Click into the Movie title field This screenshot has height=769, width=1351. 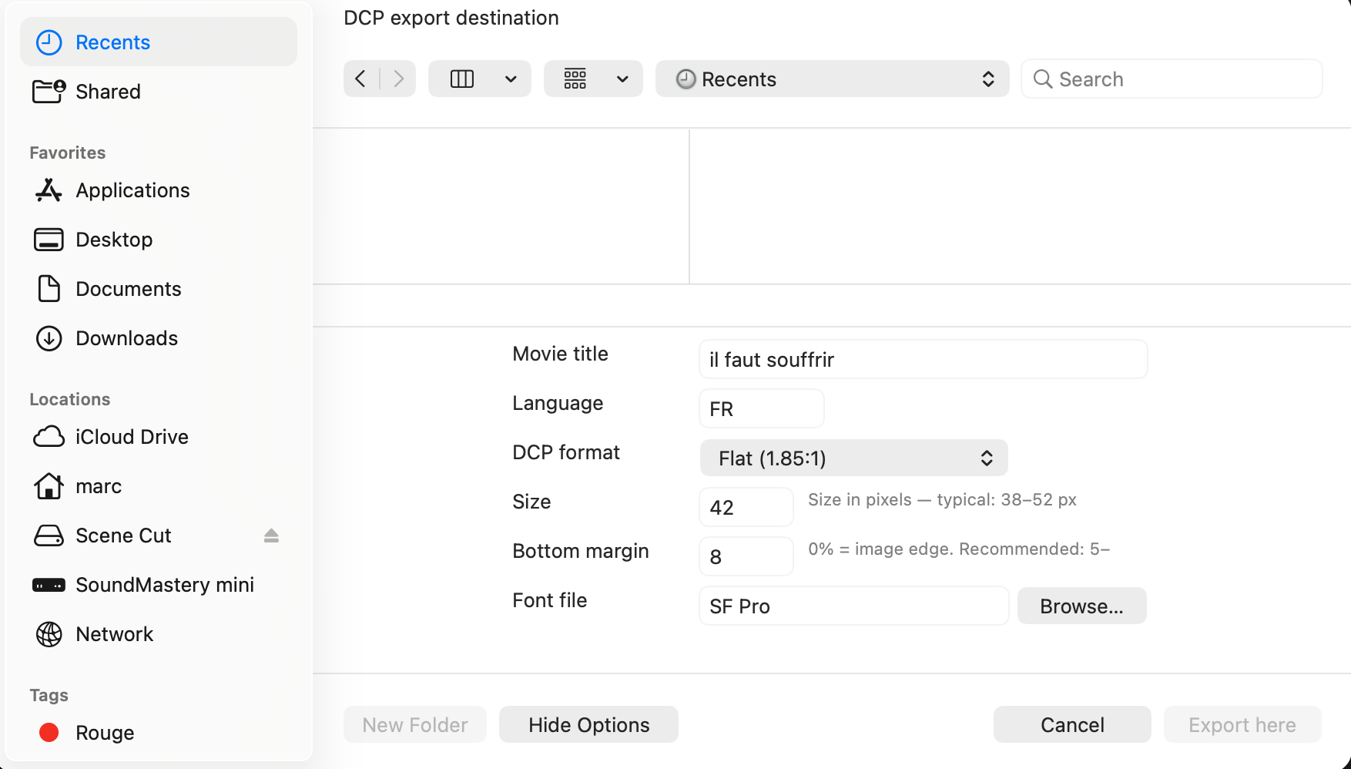(x=923, y=359)
